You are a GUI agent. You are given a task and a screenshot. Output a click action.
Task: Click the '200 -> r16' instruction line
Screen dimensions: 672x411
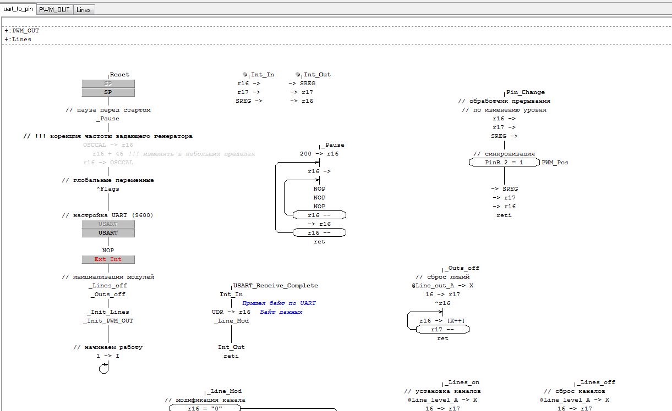[319, 154]
